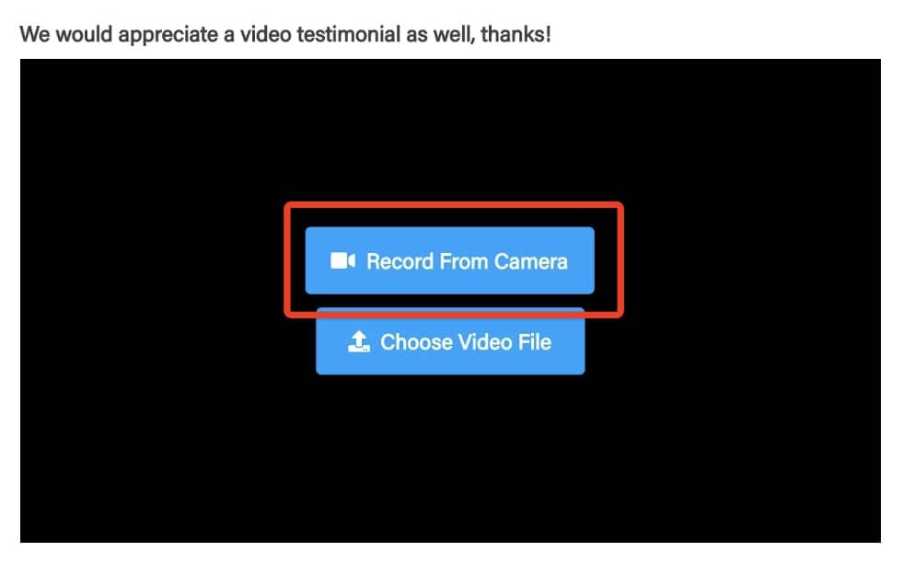
Task: Click the word testimonial in the heading
Action: point(348,34)
